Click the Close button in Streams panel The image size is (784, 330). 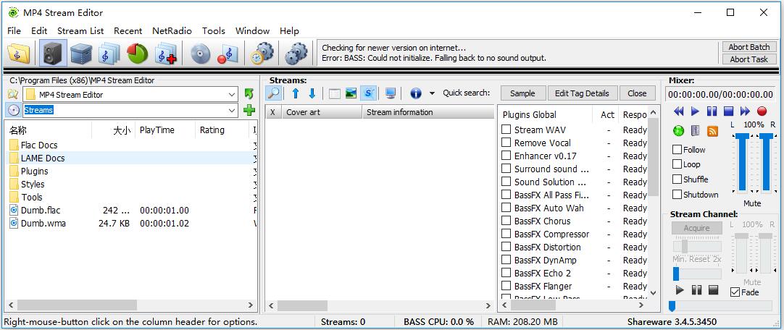637,93
